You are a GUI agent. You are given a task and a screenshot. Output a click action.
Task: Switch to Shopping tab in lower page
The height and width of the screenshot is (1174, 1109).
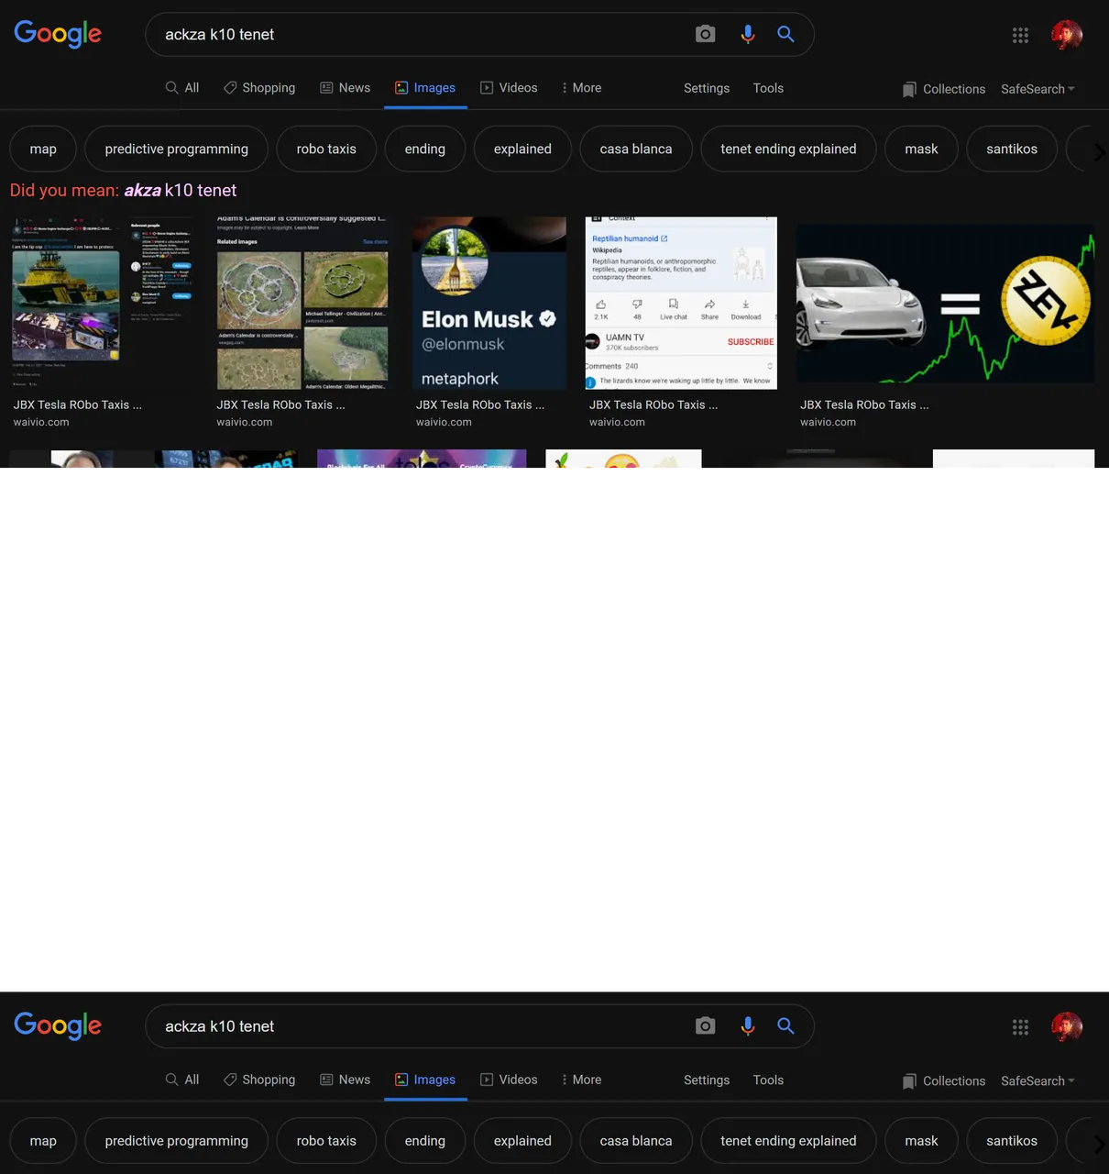coord(259,1080)
